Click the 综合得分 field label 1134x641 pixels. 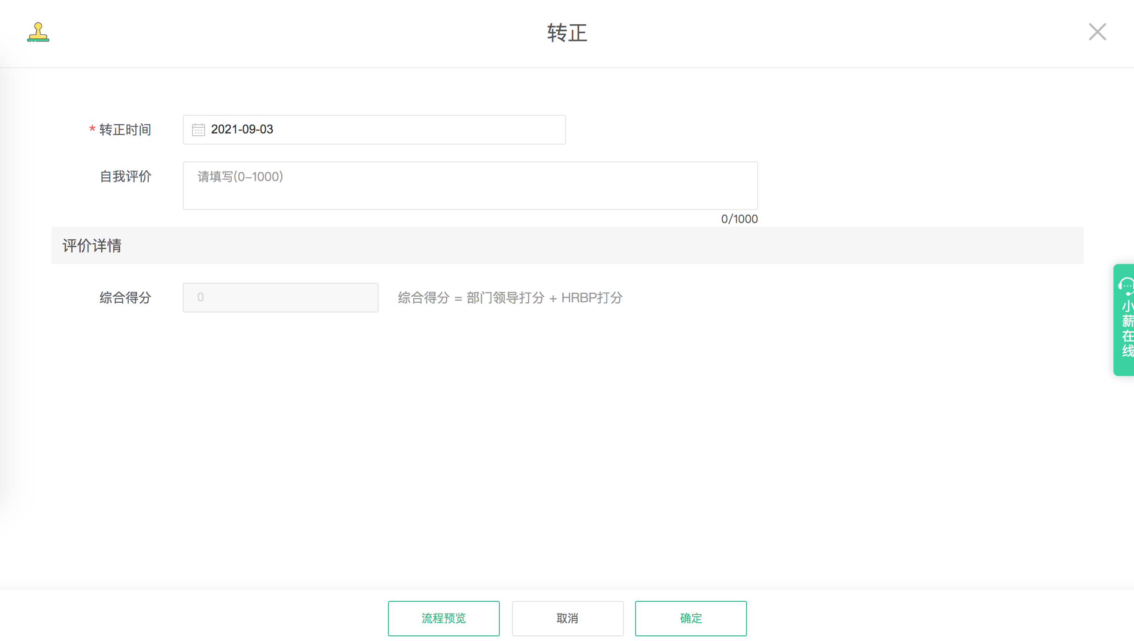pyautogui.click(x=125, y=298)
